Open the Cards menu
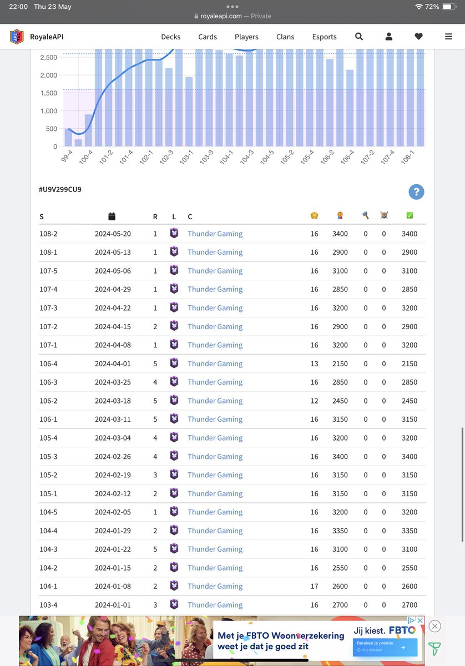 [x=208, y=37]
